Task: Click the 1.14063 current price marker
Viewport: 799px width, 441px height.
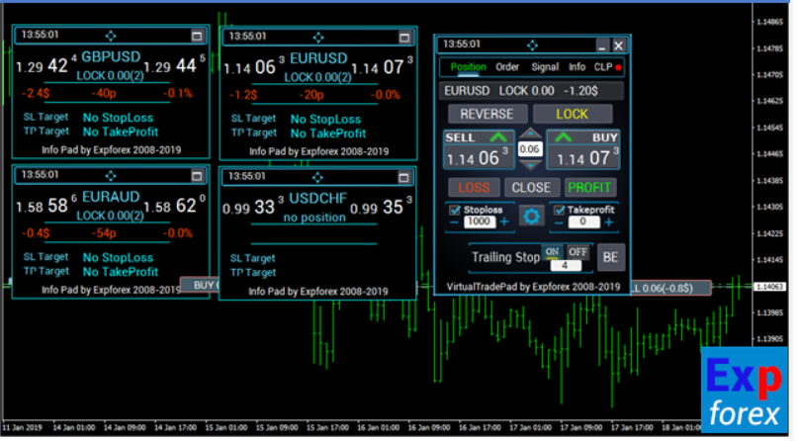Action: tap(769, 287)
